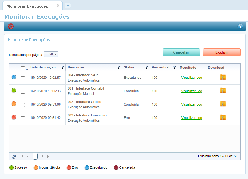Go to the next page arrow
The width and height of the screenshot is (248, 179).
coord(43,156)
